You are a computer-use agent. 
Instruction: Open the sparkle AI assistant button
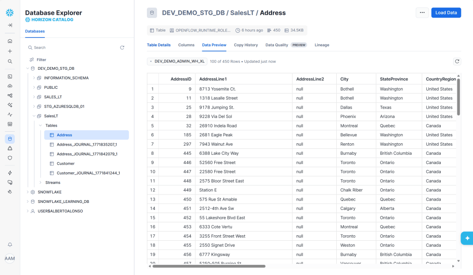[467, 238]
